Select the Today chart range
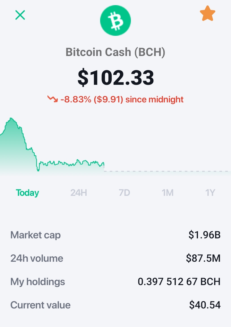Viewport: 231px width, 327px height. [x=27, y=193]
